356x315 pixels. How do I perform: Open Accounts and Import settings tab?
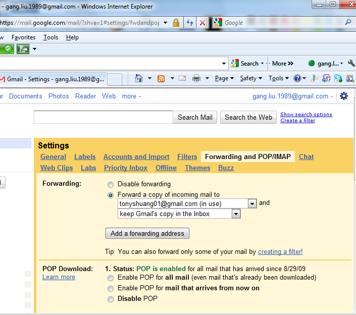point(136,156)
